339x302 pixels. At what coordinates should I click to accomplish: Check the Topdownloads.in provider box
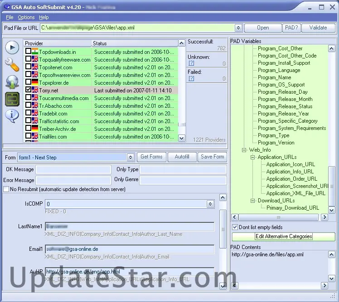28,51
